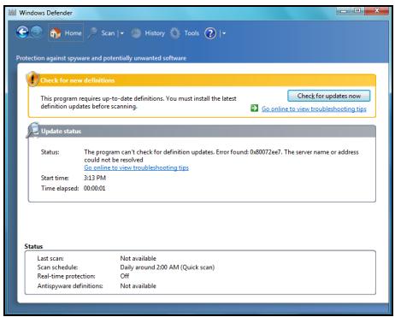Click Check for updates now button
Screen dimensions: 395x317
tap(329, 96)
